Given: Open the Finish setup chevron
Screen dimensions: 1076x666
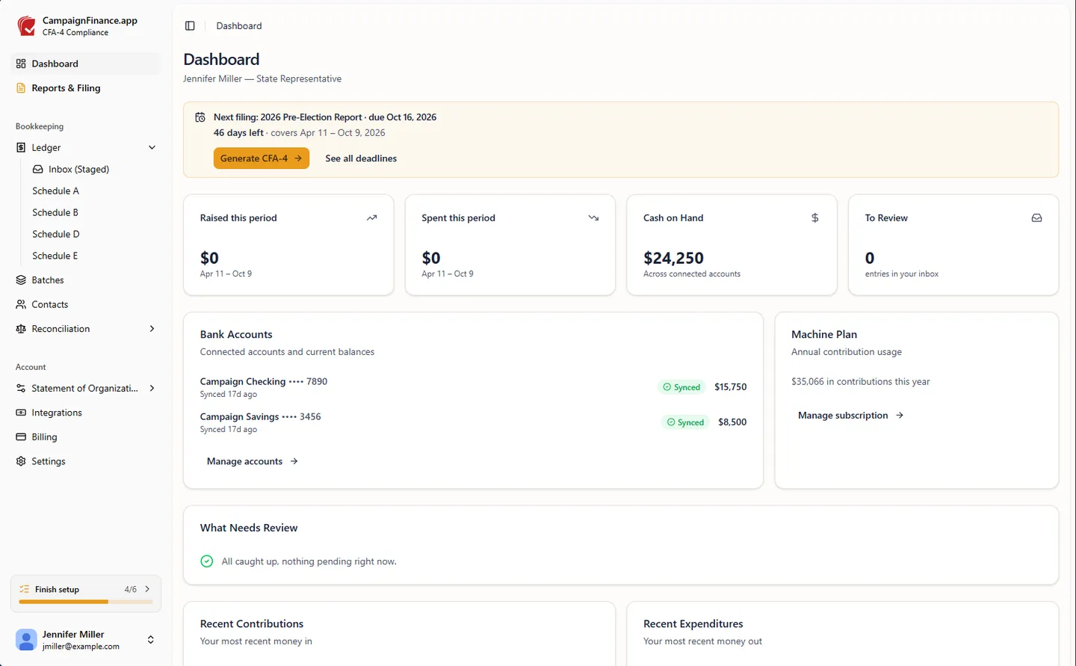Looking at the screenshot, I should (147, 590).
